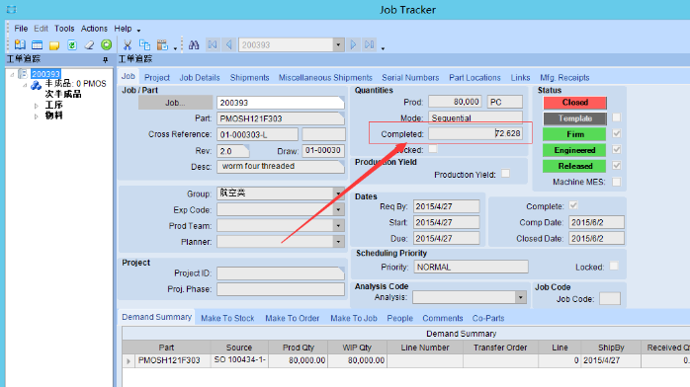Click the scissors Cut icon

[x=128, y=44]
